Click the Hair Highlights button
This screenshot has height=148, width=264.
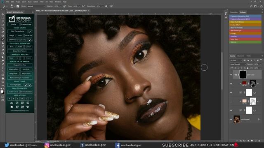pos(15,85)
